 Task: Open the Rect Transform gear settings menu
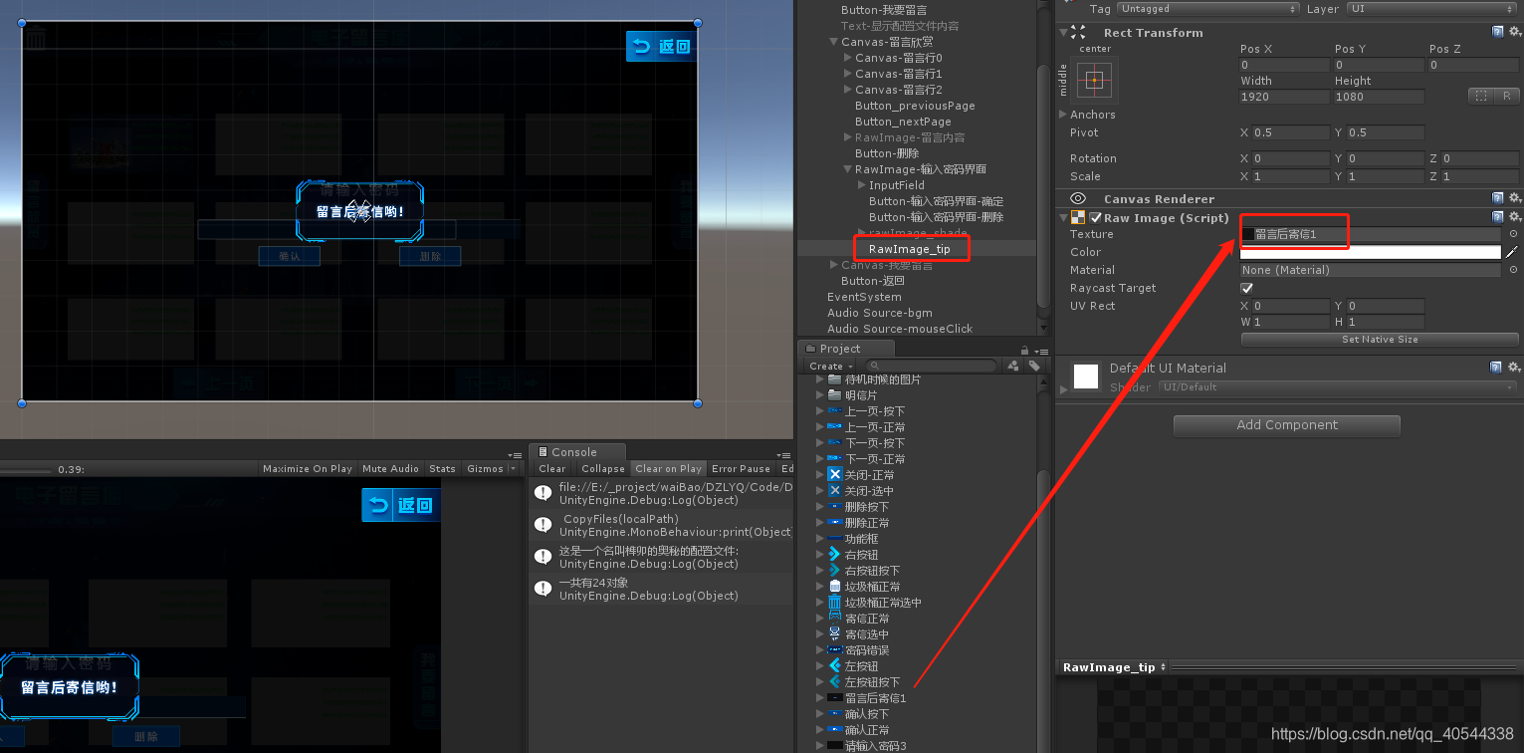1514,32
